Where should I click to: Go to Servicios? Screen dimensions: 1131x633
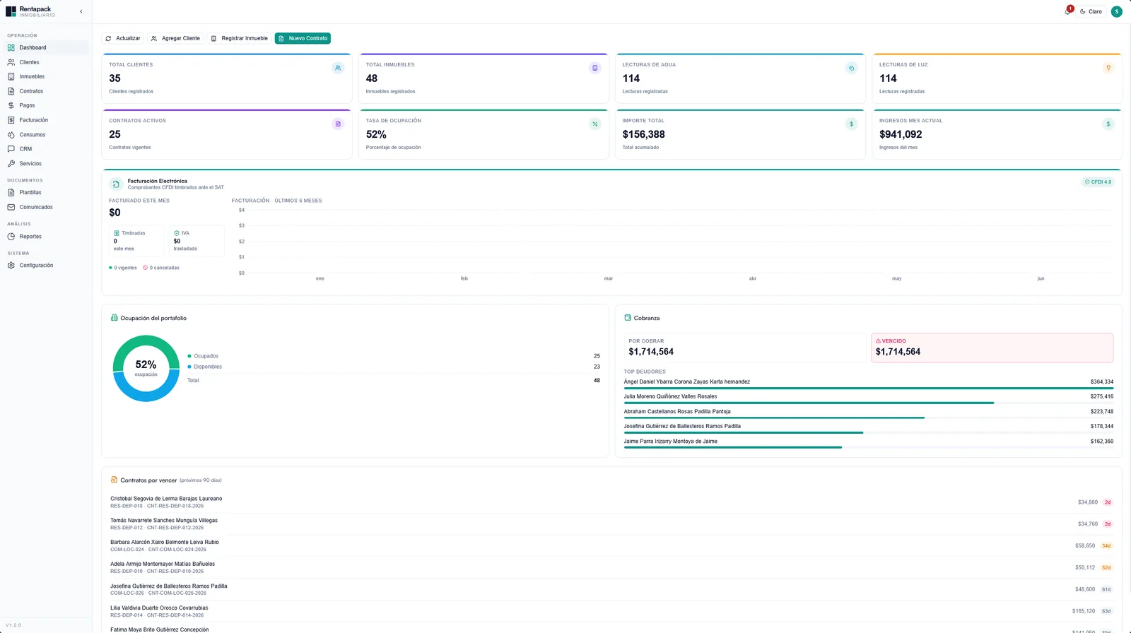click(x=46, y=163)
